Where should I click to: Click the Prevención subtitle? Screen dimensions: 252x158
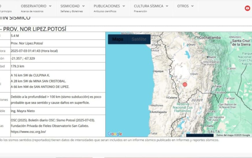(140, 11)
